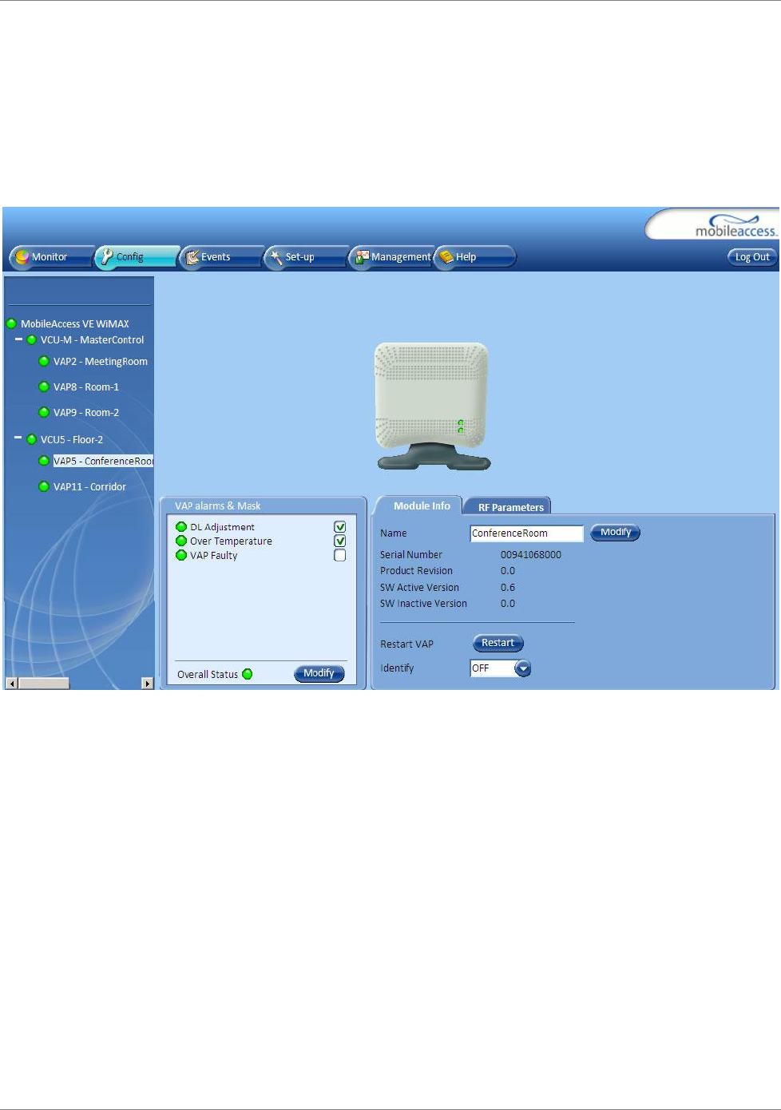This screenshot has height=1110, width=781.
Task: Open the Monitor menu
Action: [x=52, y=257]
